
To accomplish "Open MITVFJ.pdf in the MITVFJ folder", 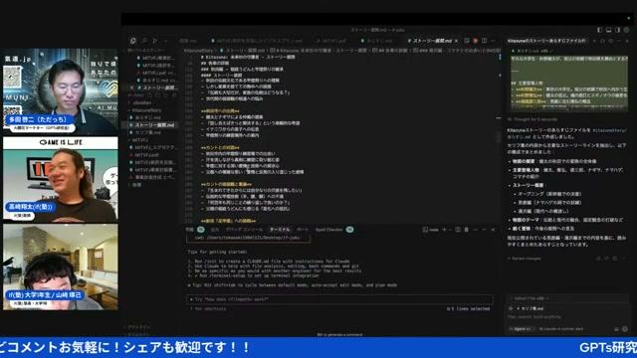I will [x=148, y=155].
